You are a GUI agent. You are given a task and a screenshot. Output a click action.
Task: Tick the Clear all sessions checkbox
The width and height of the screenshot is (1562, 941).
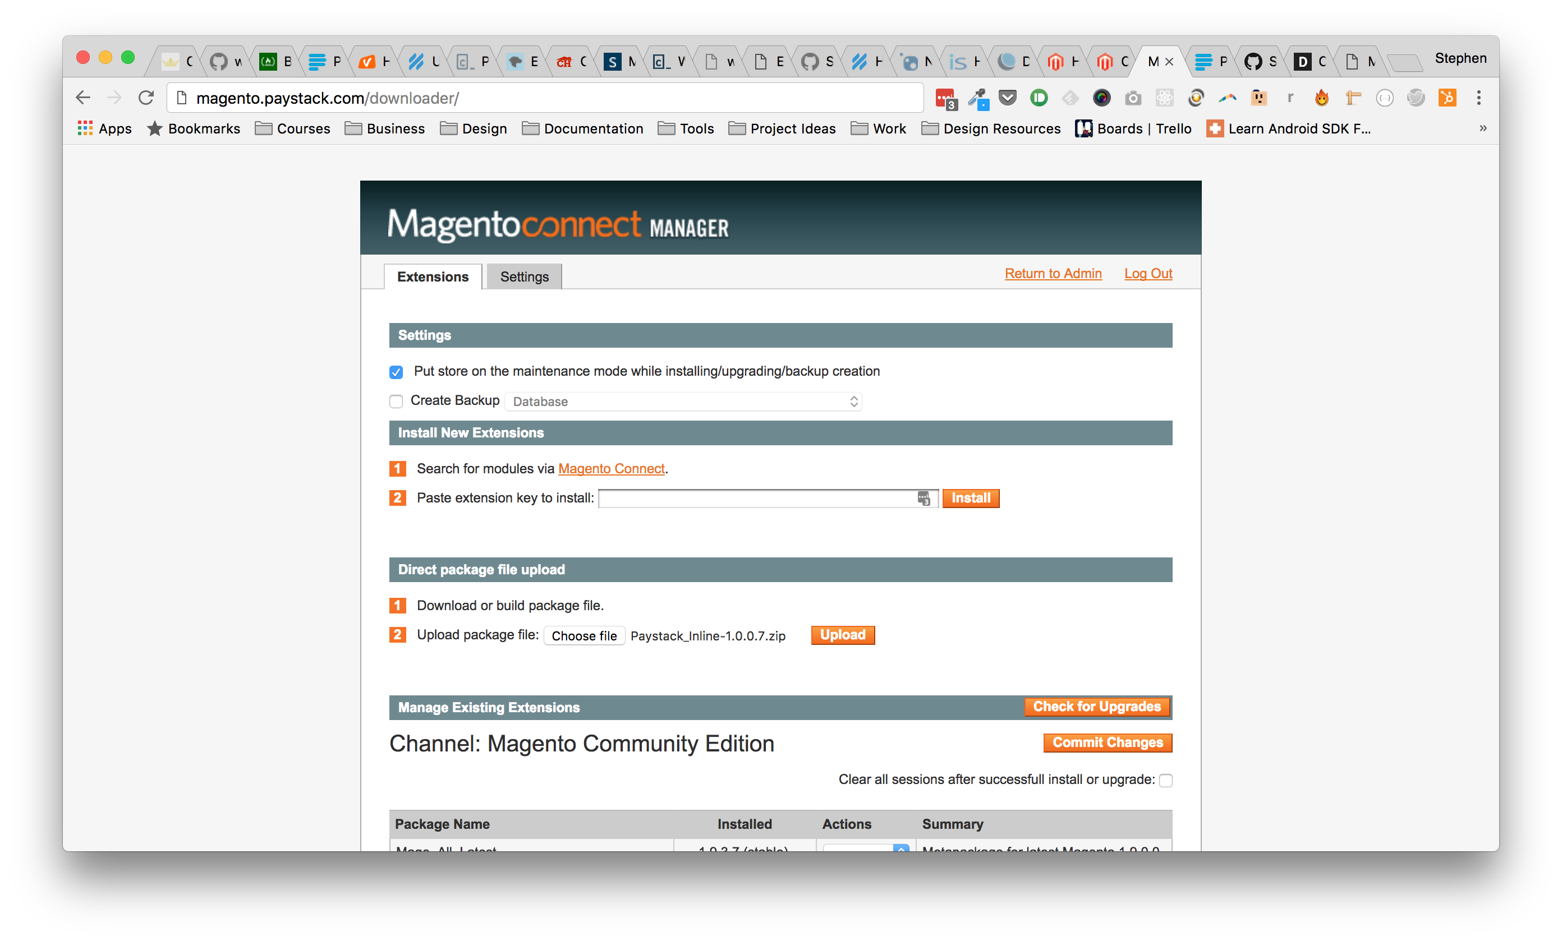click(1165, 780)
